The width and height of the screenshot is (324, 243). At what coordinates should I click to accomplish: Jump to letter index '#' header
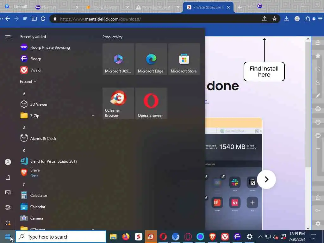coord(24,93)
